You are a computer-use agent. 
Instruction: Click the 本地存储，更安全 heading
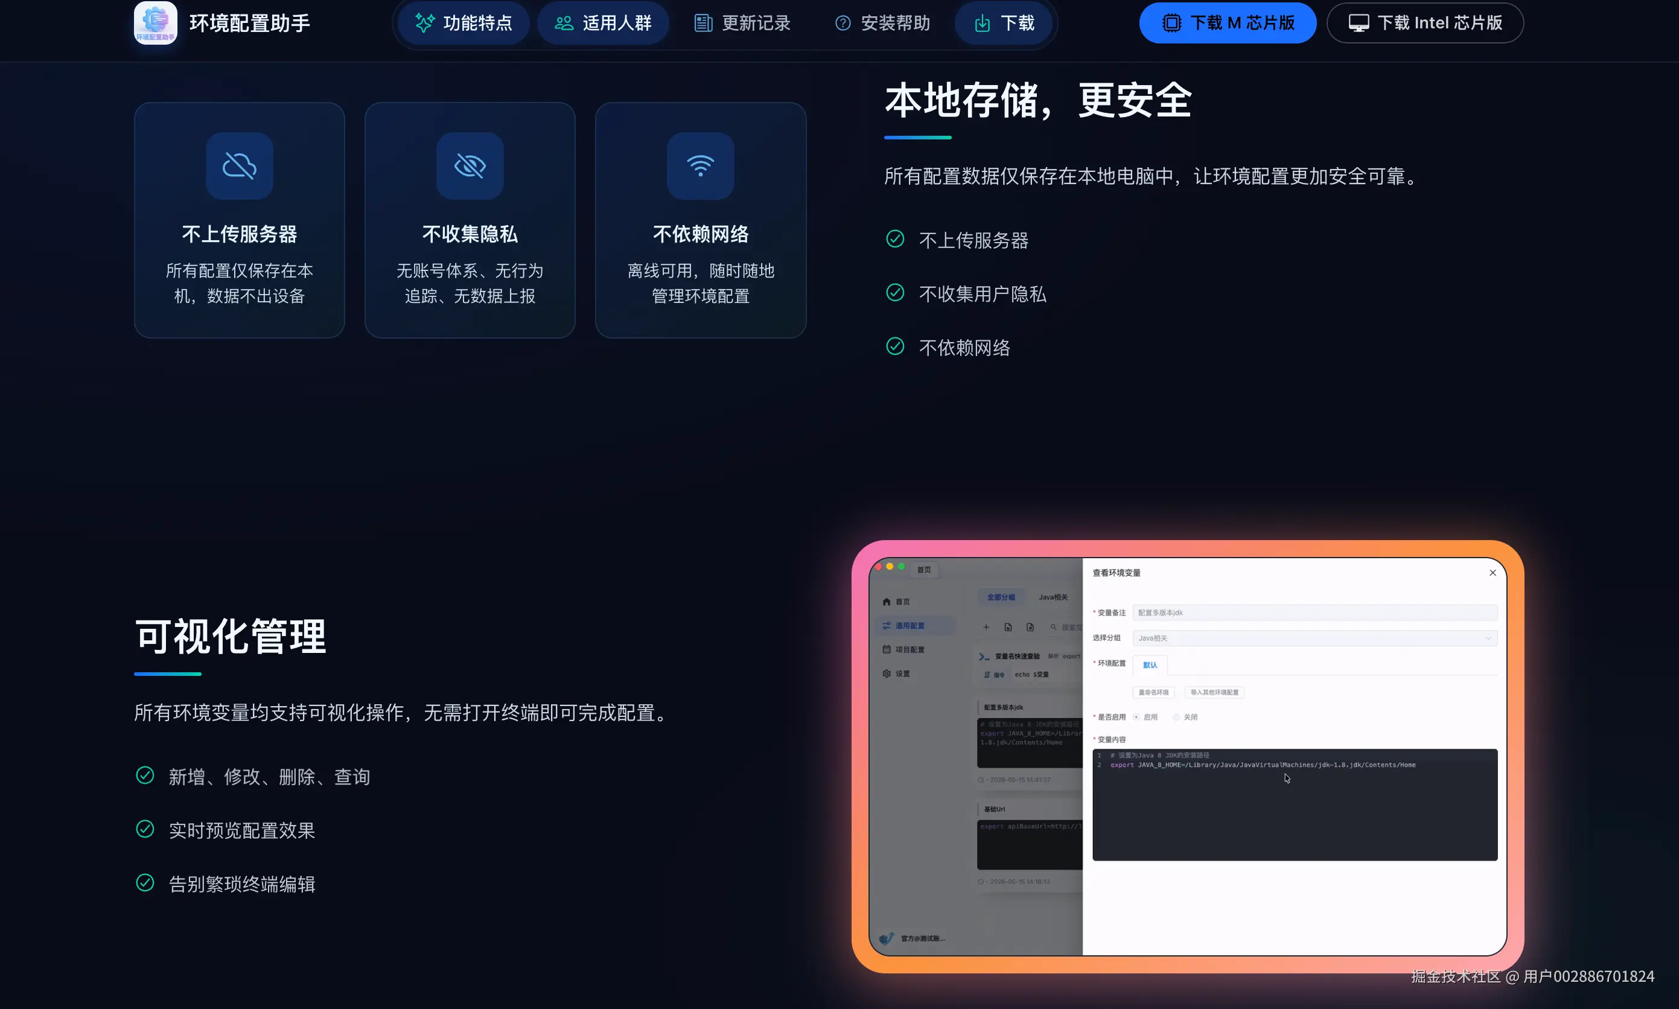(x=1038, y=101)
